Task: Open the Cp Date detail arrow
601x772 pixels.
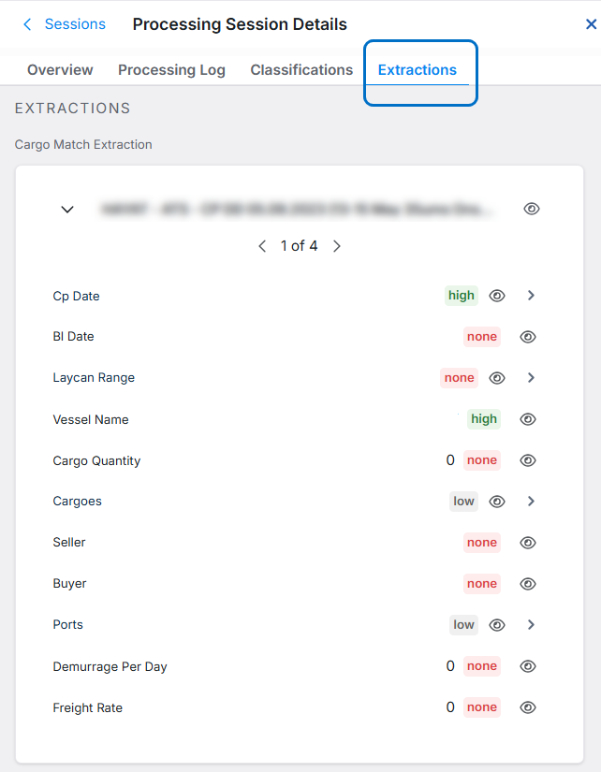Action: pyautogui.click(x=531, y=296)
